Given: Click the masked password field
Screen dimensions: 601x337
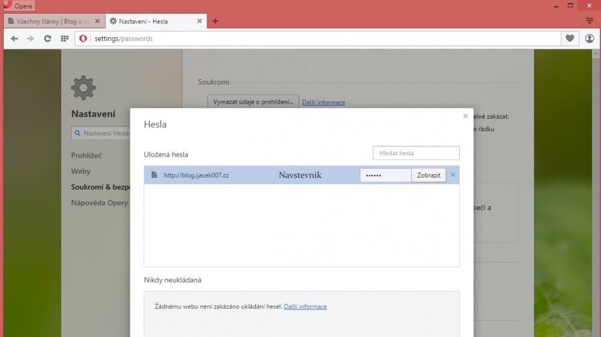Looking at the screenshot, I should [385, 175].
